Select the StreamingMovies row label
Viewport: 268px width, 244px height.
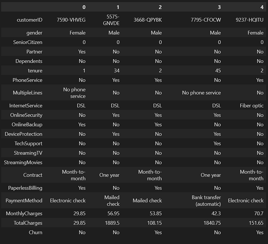pyautogui.click(x=23, y=162)
